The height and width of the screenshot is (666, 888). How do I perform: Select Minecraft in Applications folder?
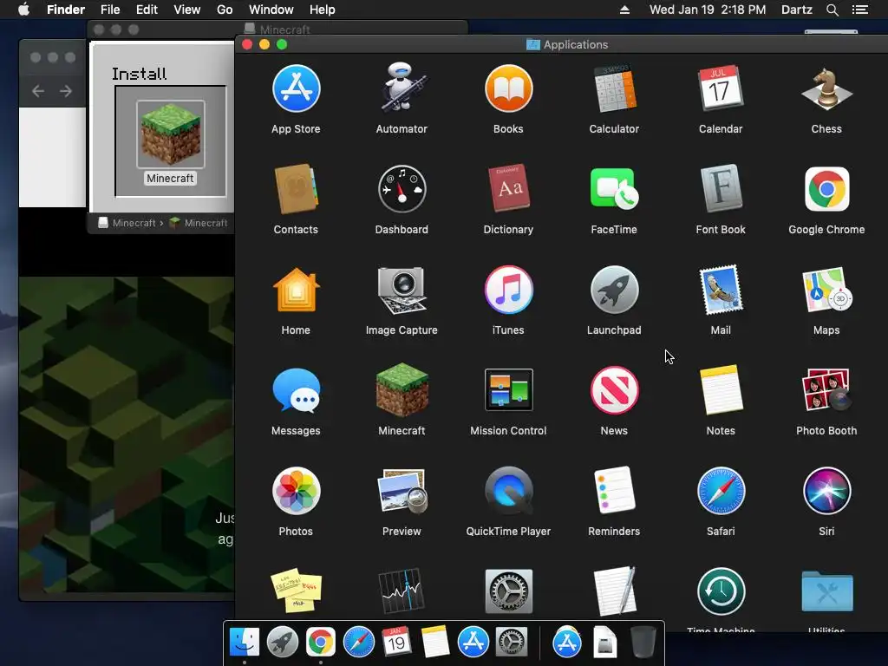(x=402, y=390)
